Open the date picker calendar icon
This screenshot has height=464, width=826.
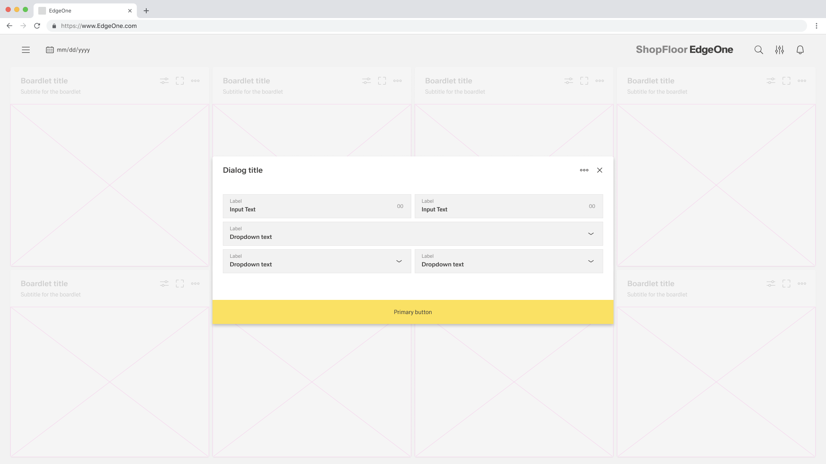coord(49,50)
